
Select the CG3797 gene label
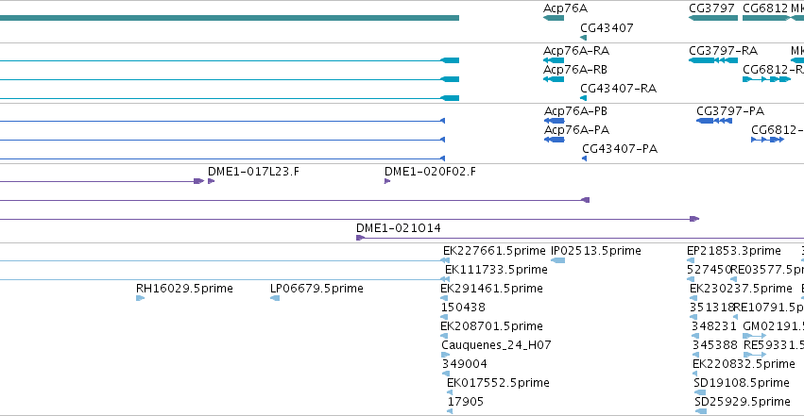pyautogui.click(x=711, y=8)
